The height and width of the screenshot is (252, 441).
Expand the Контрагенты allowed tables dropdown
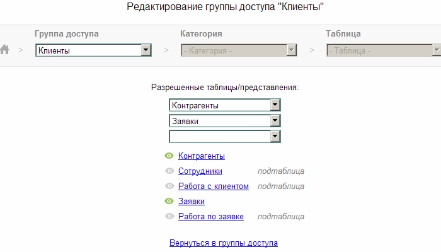(x=224, y=105)
